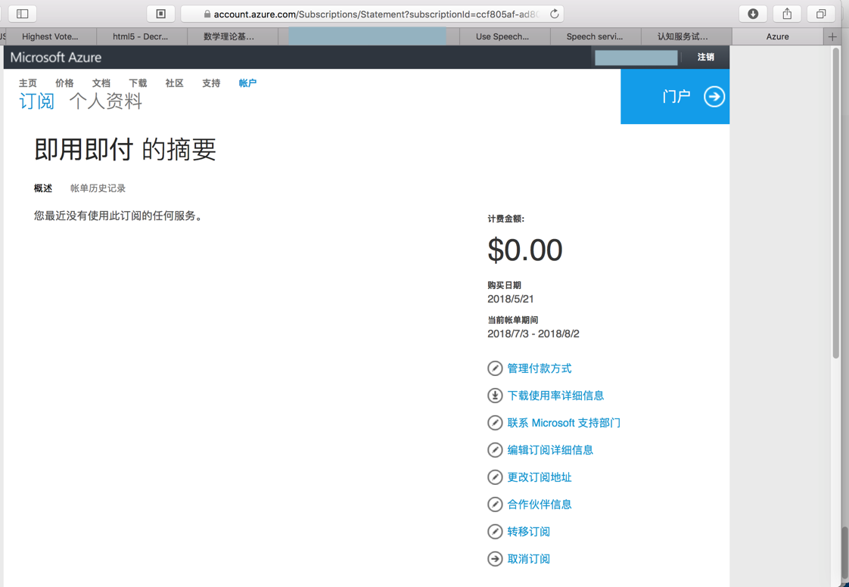Click the Microsoft Azure logo text
Image resolution: width=849 pixels, height=587 pixels.
pos(56,57)
